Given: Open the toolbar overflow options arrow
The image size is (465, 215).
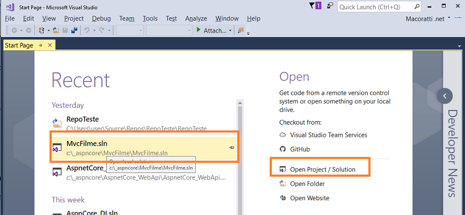Looking at the screenshot, I should [248, 33].
